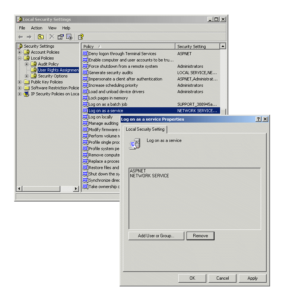This screenshot has height=292, width=289.
Task: Click the tree pane scroll right arrow
Action: [x=76, y=188]
